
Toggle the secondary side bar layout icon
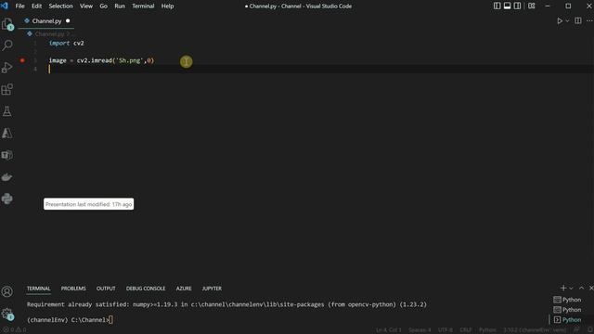[517, 6]
